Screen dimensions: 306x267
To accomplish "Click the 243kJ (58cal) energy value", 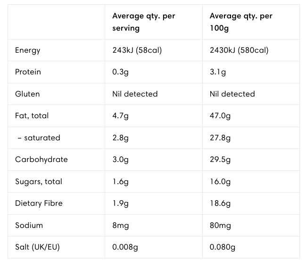I will point(137,50).
